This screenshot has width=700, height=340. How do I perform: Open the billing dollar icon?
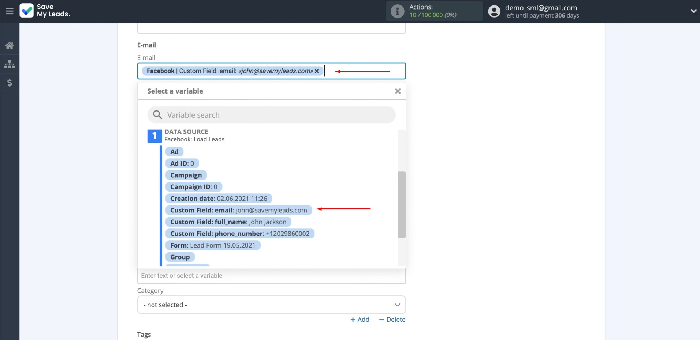[x=10, y=83]
